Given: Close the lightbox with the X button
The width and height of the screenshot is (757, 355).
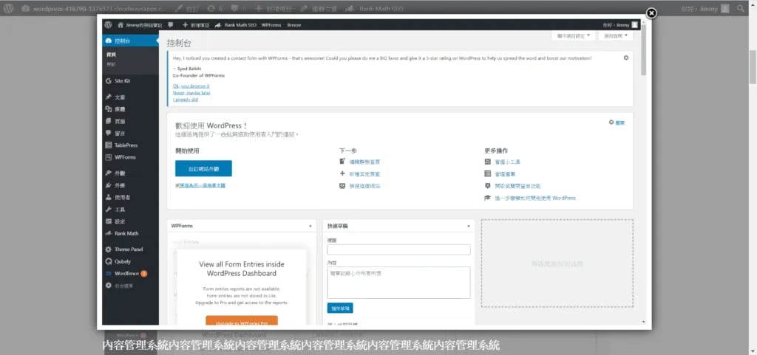Looking at the screenshot, I should [651, 13].
